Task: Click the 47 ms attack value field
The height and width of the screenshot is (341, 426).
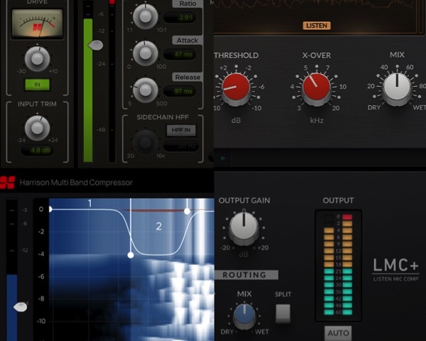Action: [x=180, y=55]
